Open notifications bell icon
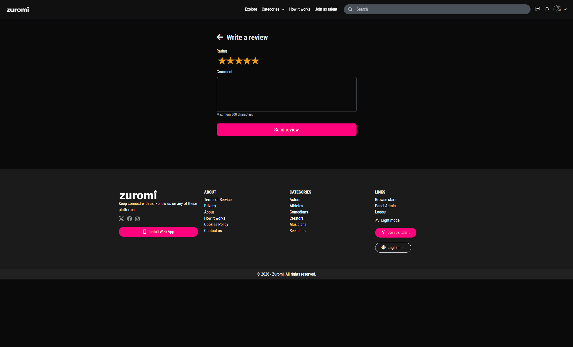Screen dimensions: 573x347 click(547, 9)
